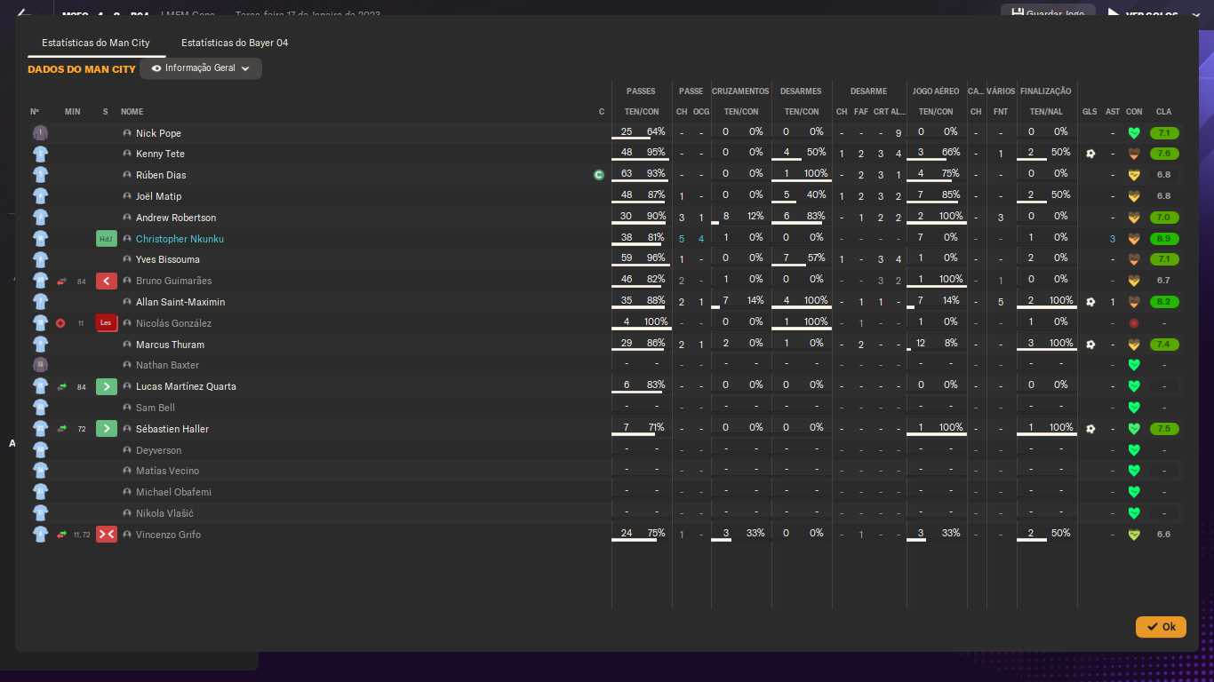Open Christopher Nkunku's player profile link
The width and height of the screenshot is (1214, 682).
(x=180, y=239)
